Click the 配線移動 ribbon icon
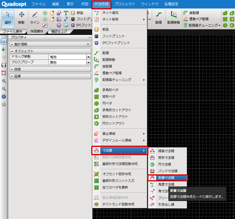The image size is (235, 219). pyautogui.click(x=174, y=18)
